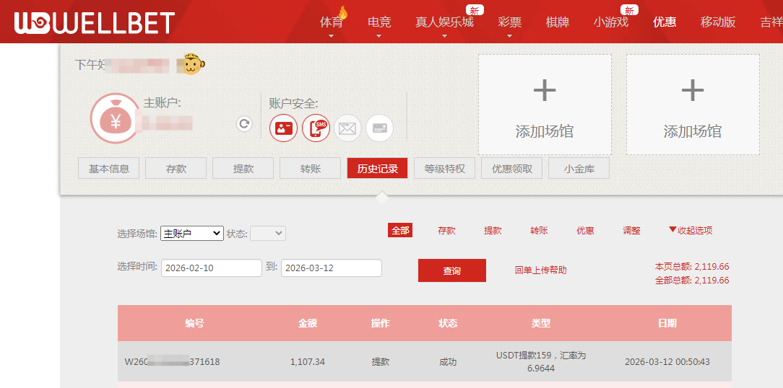The height and width of the screenshot is (388, 783).
Task: Open SMS phone verification icon
Action: click(316, 128)
